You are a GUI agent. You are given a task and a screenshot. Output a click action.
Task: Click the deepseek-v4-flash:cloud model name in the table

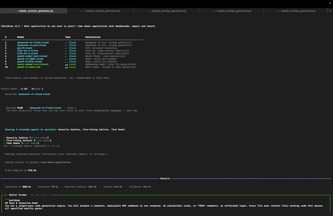(33, 43)
